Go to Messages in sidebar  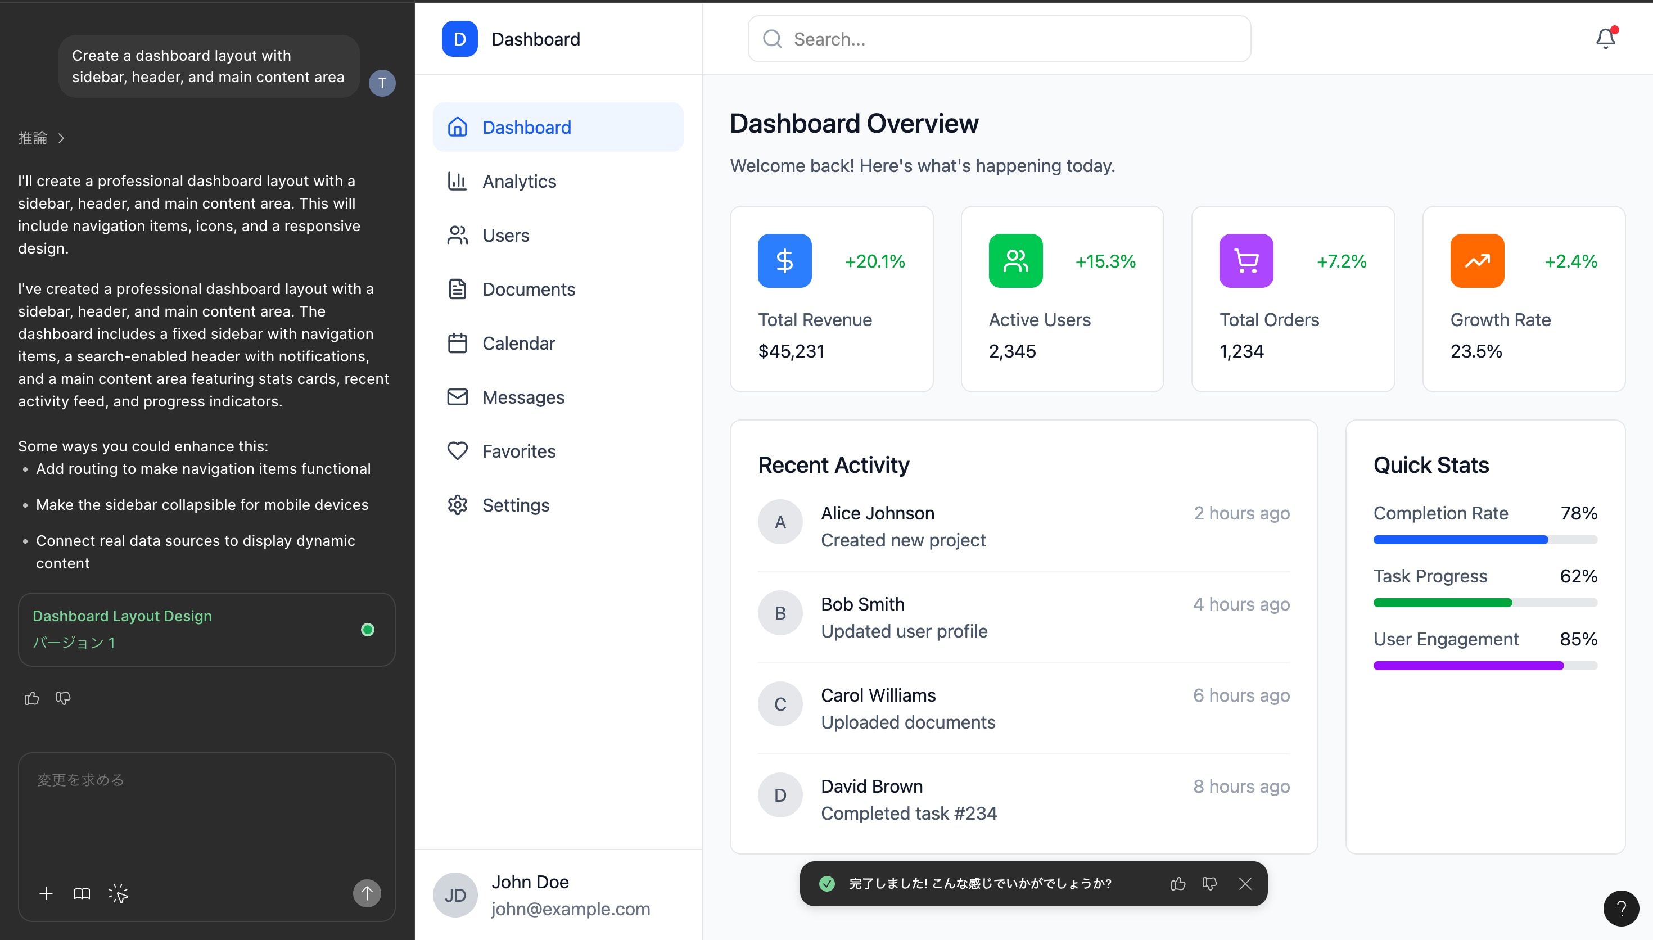click(523, 397)
